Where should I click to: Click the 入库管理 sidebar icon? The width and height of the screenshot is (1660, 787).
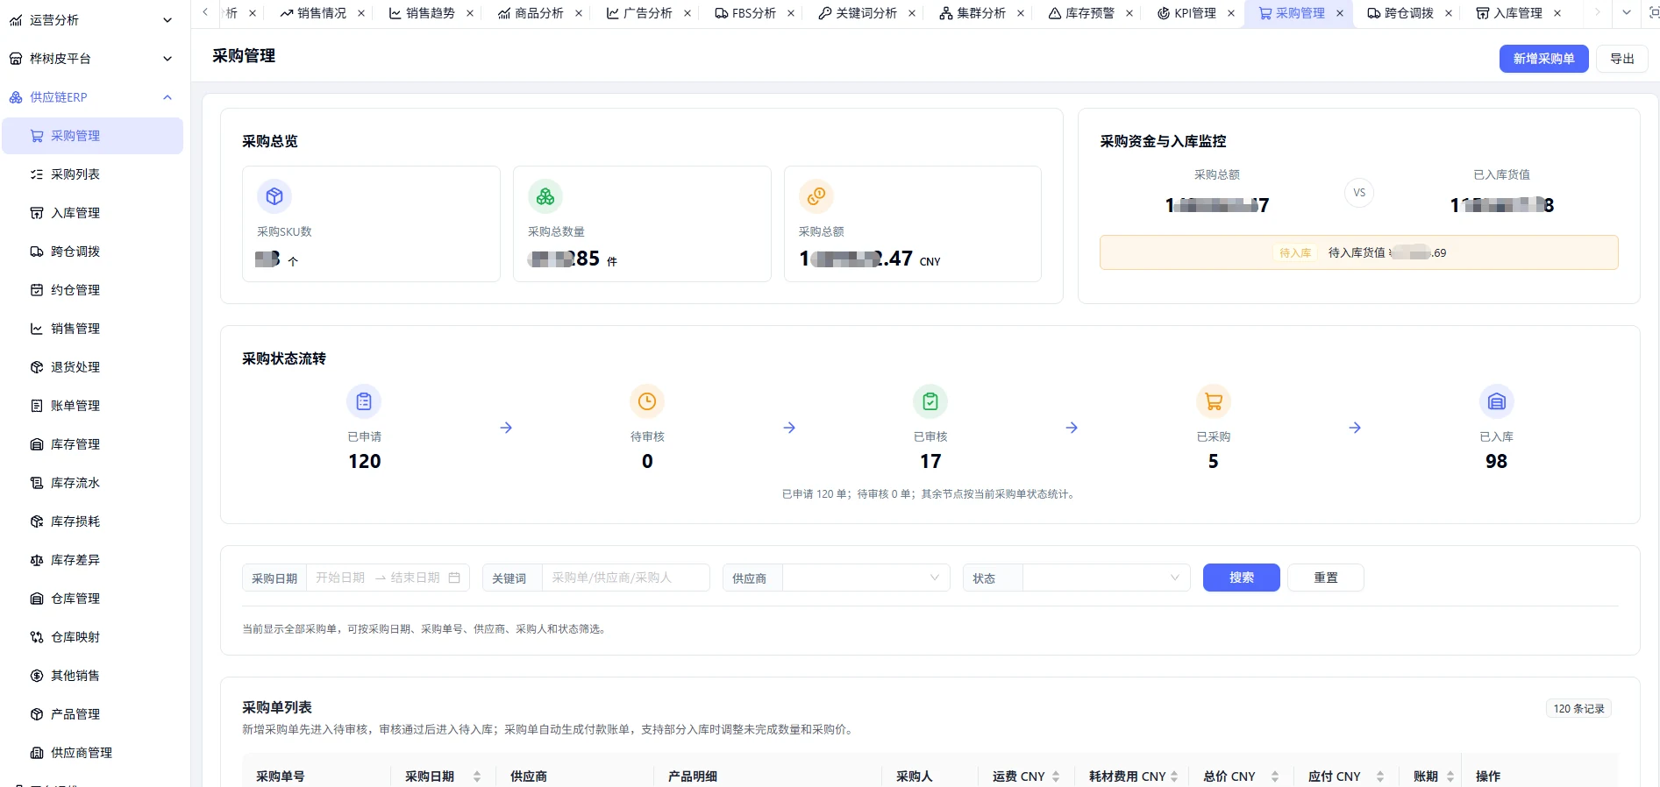pyautogui.click(x=37, y=213)
